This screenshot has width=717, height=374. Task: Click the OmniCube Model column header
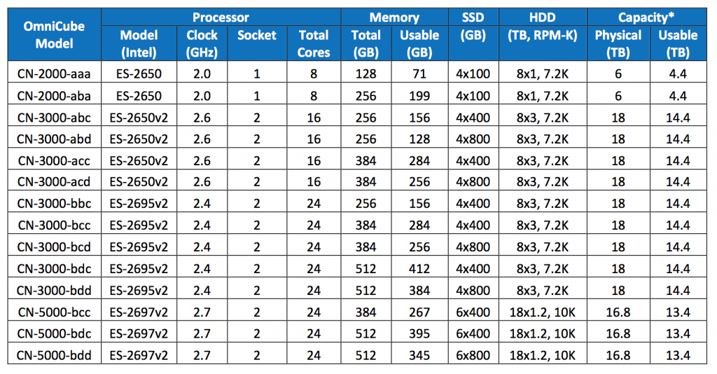pos(54,34)
